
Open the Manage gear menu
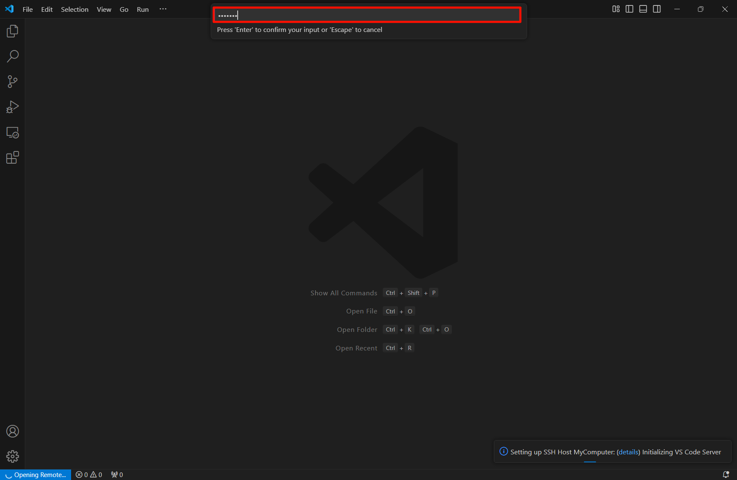(13, 456)
